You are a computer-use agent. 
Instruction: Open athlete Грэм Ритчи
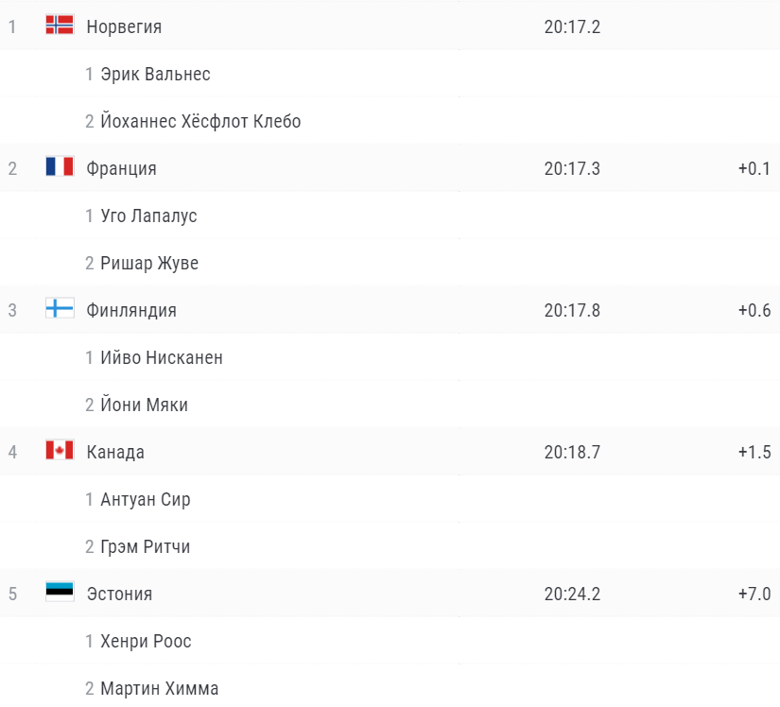click(146, 546)
